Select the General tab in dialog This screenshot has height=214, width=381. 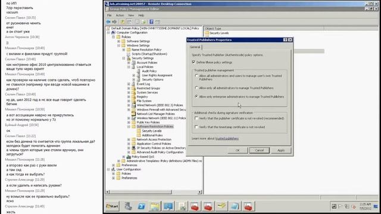click(x=195, y=47)
